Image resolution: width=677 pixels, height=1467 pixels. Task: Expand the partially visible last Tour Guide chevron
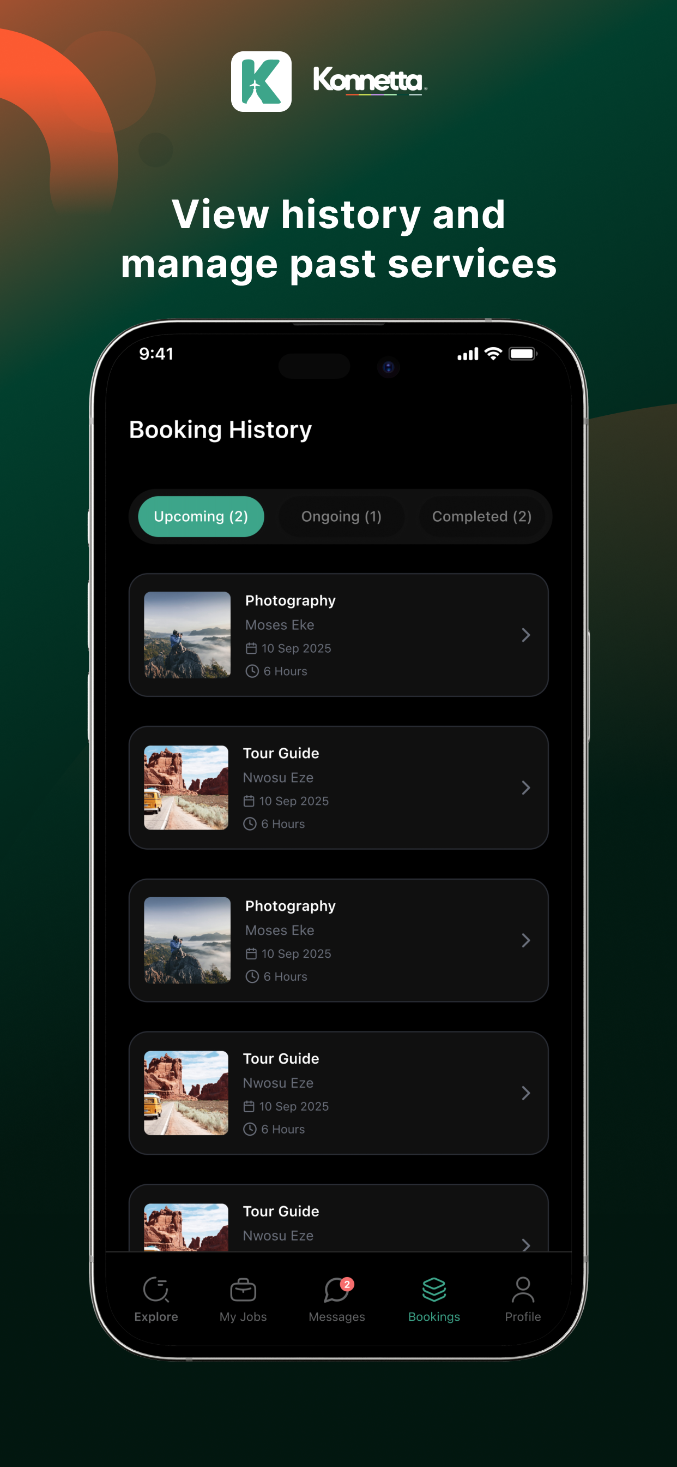click(525, 1244)
